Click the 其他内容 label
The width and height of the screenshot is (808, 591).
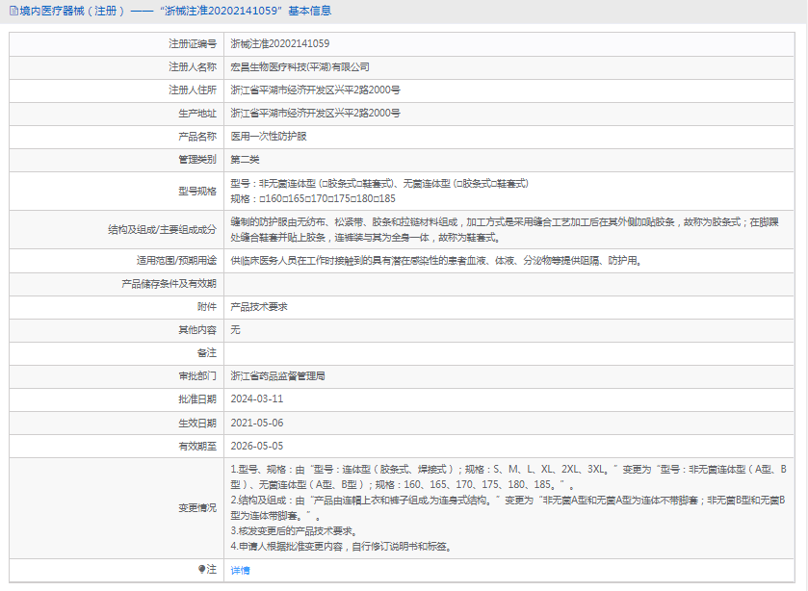(x=197, y=330)
